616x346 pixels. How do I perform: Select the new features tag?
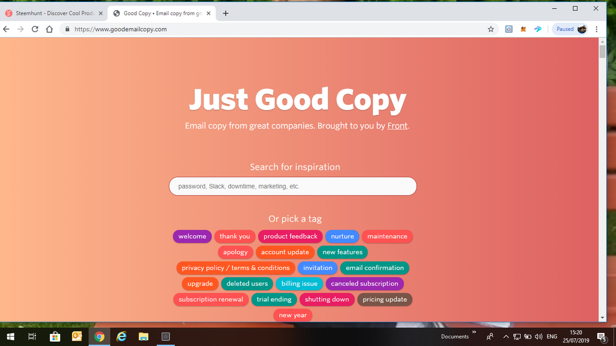343,252
